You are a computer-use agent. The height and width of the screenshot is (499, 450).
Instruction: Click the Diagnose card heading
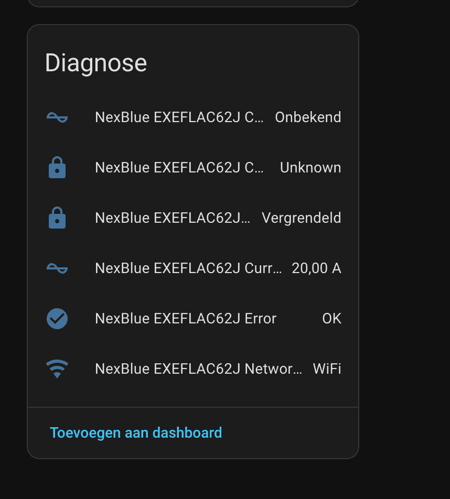pyautogui.click(x=96, y=63)
